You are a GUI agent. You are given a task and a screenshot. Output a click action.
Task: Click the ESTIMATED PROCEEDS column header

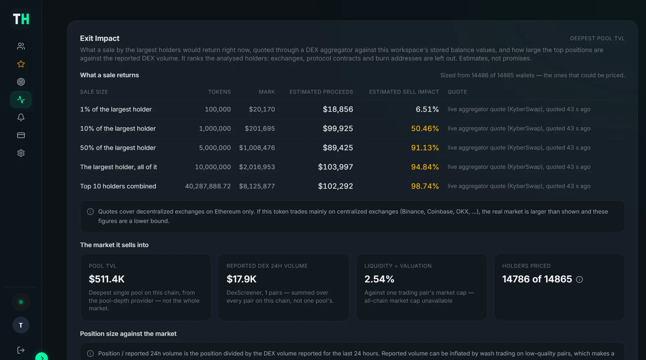coord(321,92)
